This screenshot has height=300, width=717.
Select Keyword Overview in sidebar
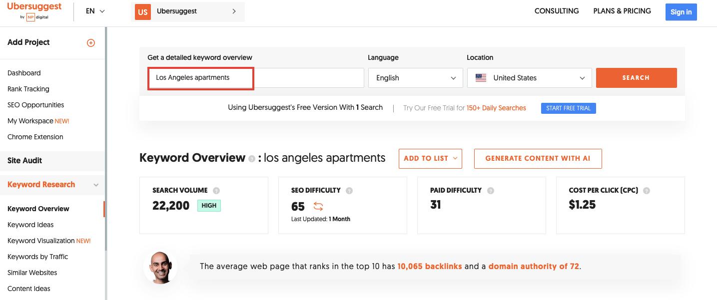pos(38,209)
